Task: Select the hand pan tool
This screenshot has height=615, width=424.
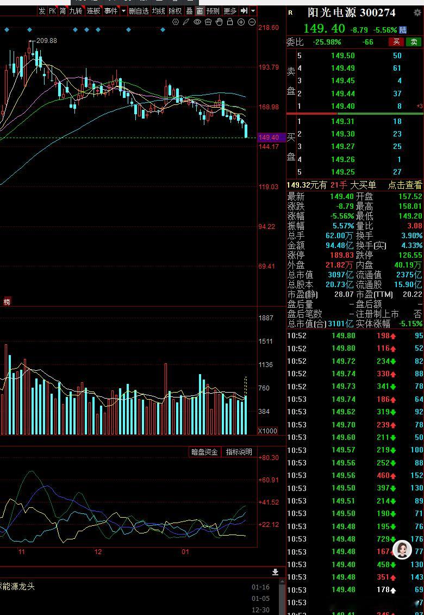Action: point(219,22)
